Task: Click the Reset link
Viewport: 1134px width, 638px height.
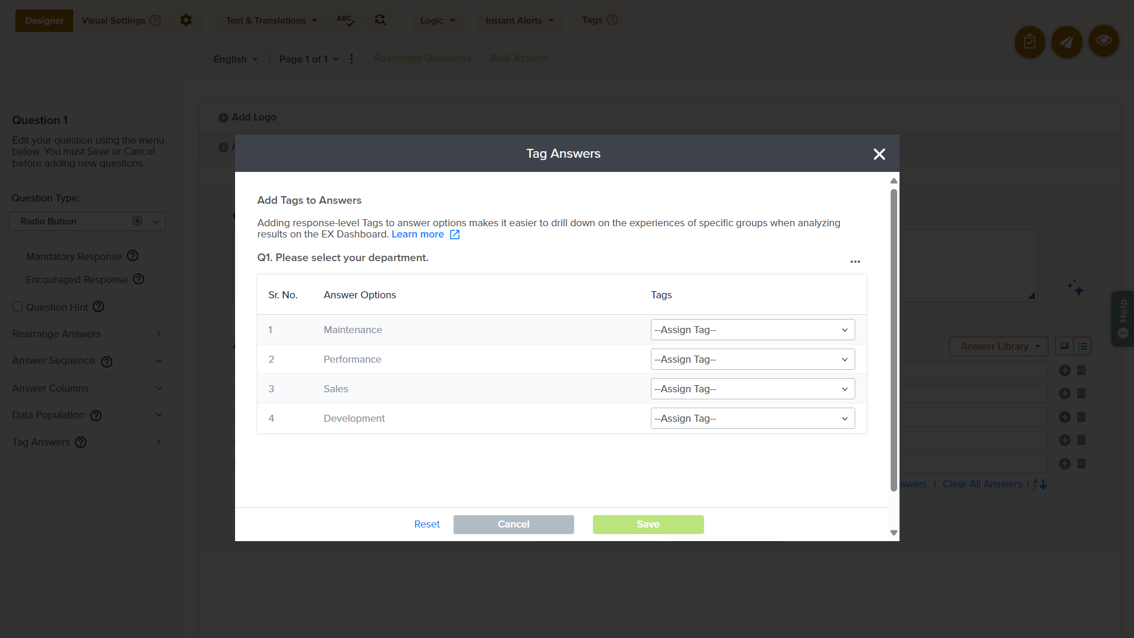Action: [x=426, y=524]
